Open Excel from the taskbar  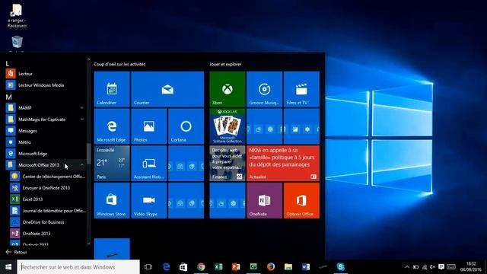pos(218,267)
